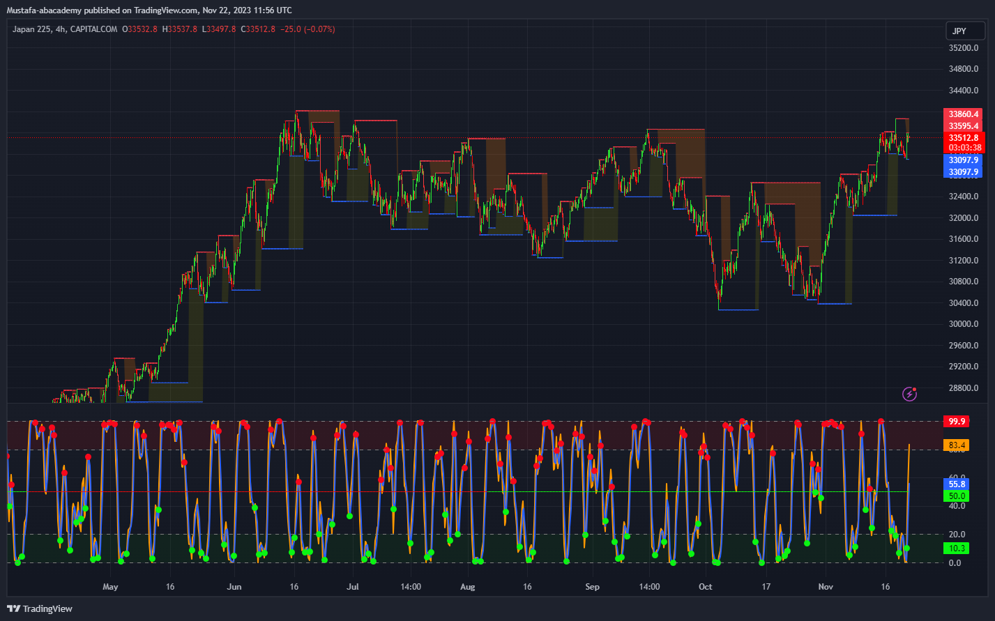Click the 20.0 oscillator axis label
Screen dimensions: 995x621
pos(957,535)
